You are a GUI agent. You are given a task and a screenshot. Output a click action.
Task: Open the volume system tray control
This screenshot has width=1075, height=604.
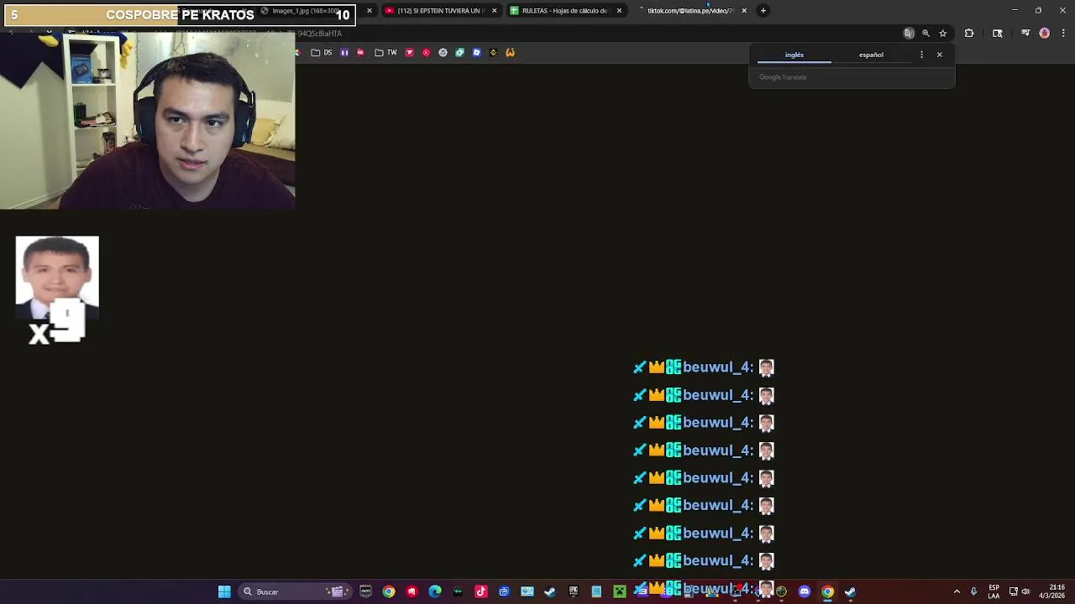point(1025,591)
